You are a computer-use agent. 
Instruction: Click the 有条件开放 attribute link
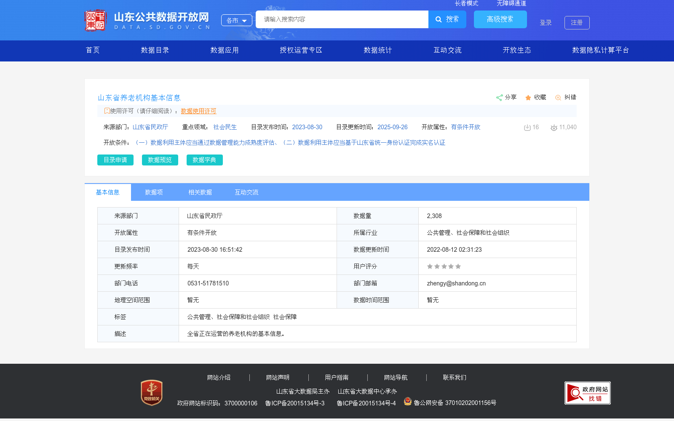[465, 127]
